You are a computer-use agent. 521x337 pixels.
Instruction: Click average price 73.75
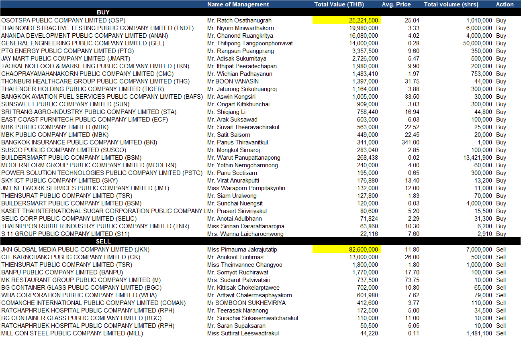click(x=412, y=280)
